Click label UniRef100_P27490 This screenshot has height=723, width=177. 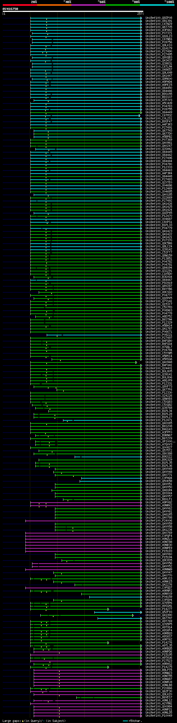coord(159,51)
